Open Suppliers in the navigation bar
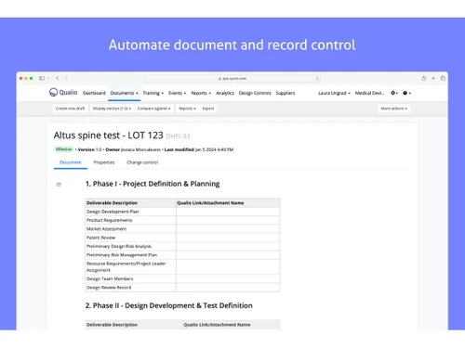The width and height of the screenshot is (465, 348). click(x=286, y=93)
